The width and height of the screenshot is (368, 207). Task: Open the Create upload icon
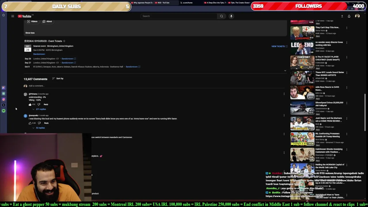point(342,16)
